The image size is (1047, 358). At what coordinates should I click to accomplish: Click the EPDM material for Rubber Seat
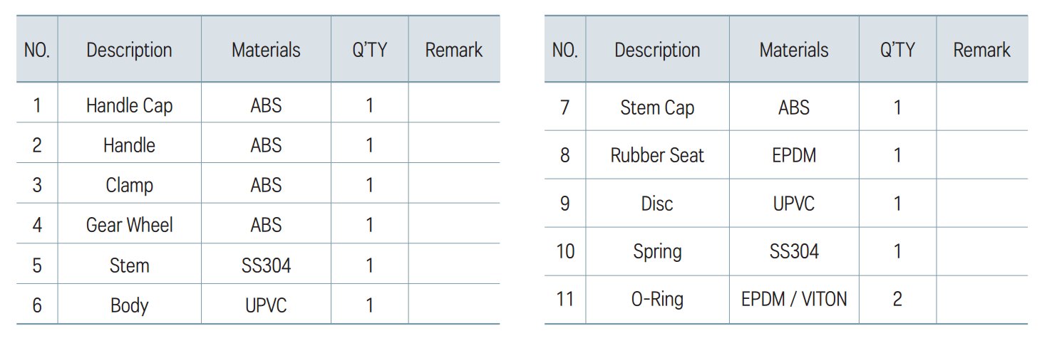tap(794, 155)
